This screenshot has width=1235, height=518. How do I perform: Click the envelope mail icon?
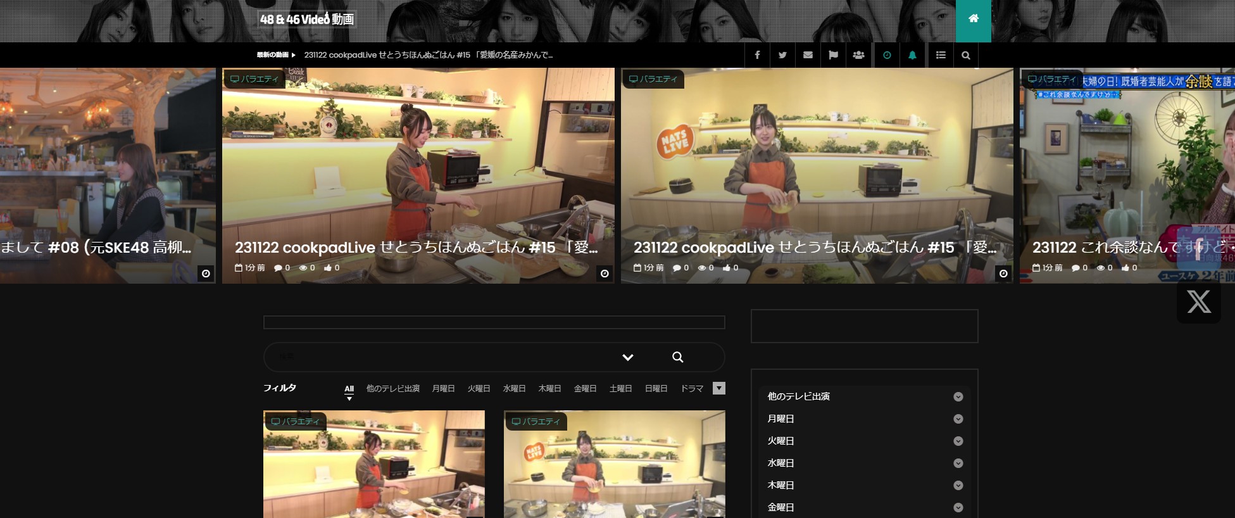tap(808, 55)
